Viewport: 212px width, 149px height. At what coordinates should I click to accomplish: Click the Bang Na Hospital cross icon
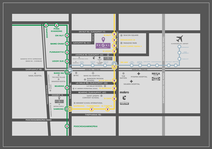pos(93,73)
